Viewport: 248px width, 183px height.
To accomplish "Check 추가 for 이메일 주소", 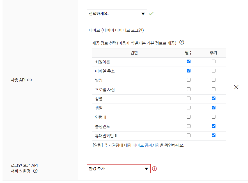I will click(x=213, y=71).
